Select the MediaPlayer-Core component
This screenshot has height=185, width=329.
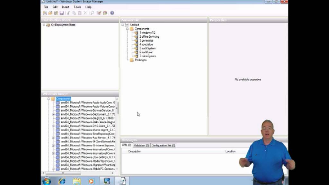(88, 161)
